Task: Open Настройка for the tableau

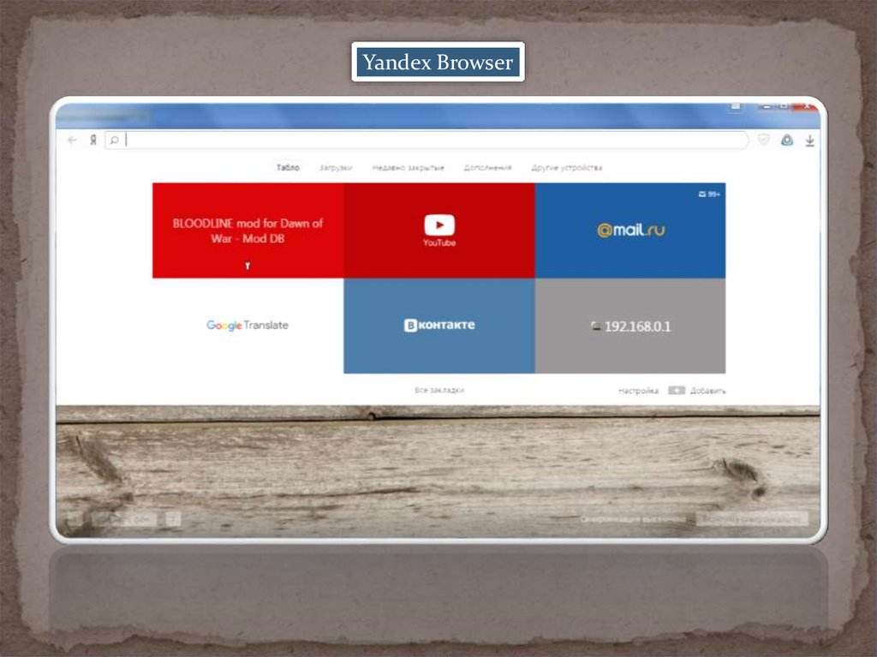Action: point(638,391)
